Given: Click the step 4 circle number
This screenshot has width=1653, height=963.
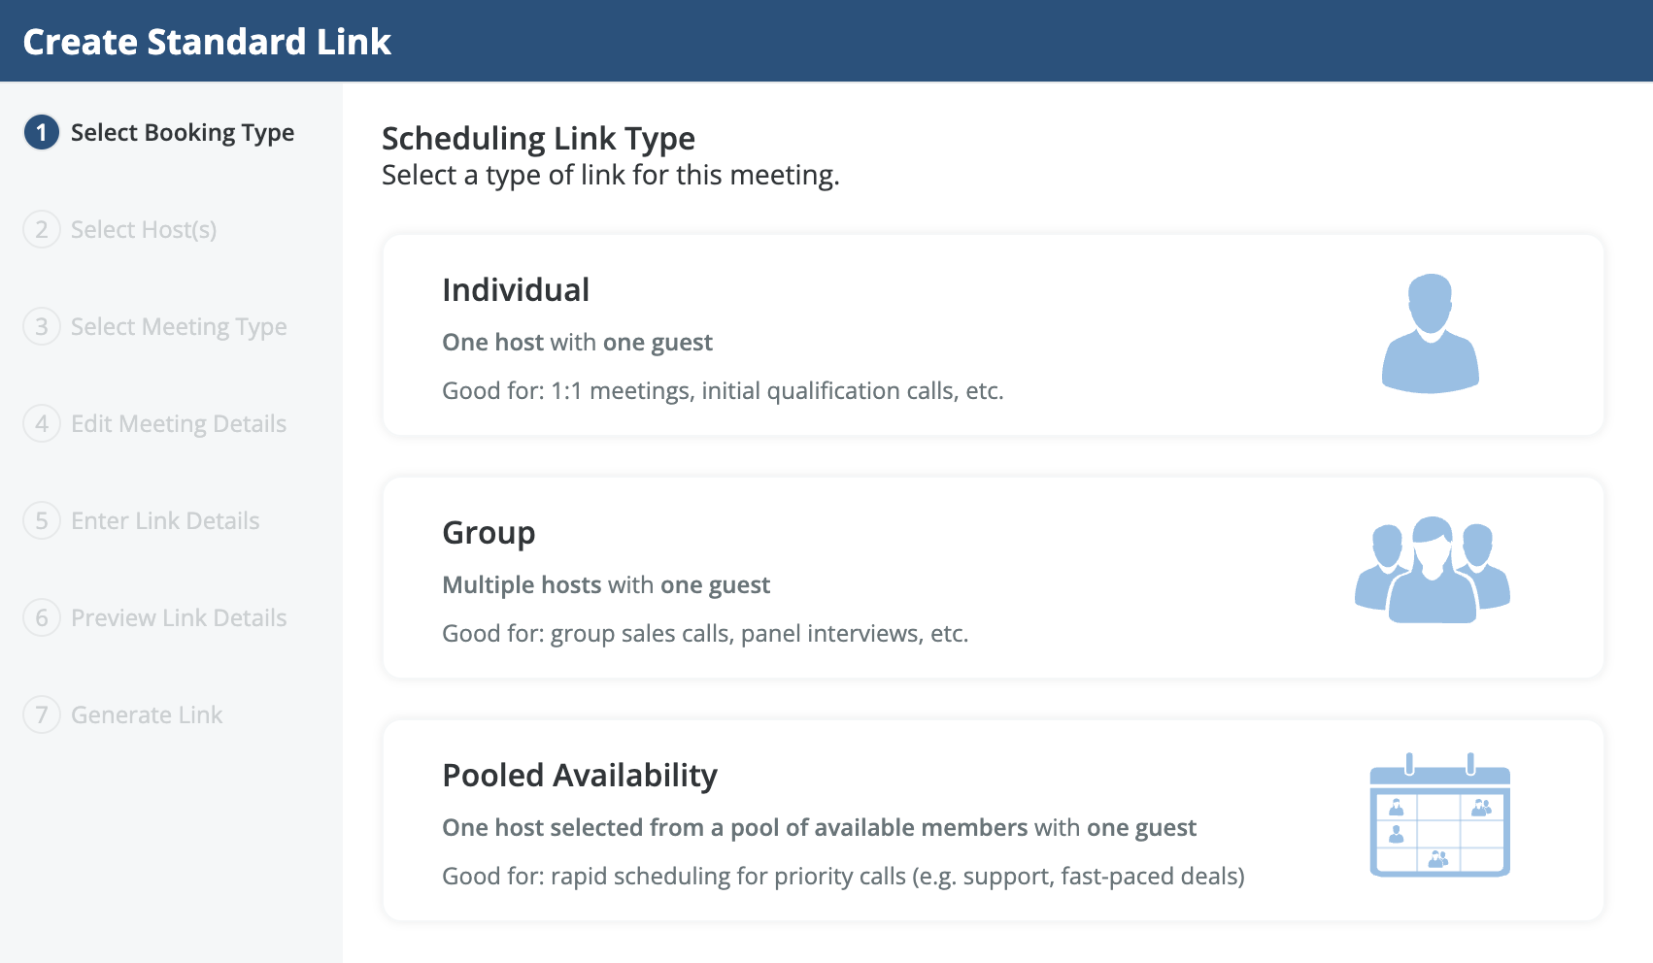Looking at the screenshot, I should (x=42, y=424).
